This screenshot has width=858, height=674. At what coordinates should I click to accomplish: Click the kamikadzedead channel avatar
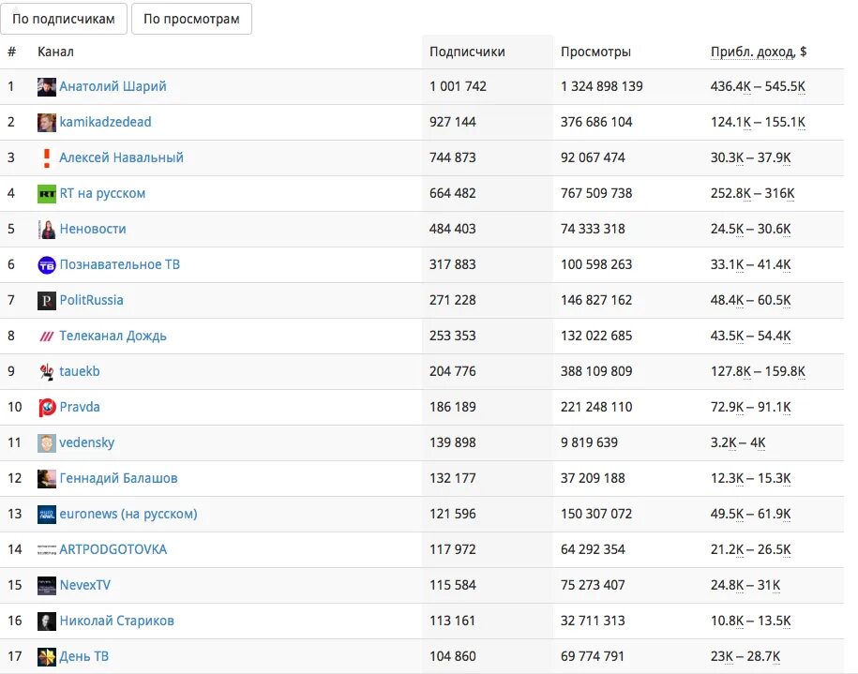pos(47,122)
